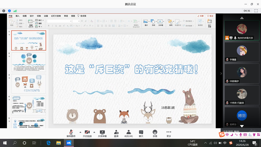Unmute microphone with 解除静音 button

71,134
